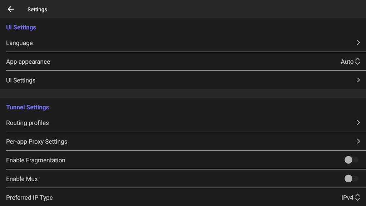Click the Tunnel Settings section header
The height and width of the screenshot is (206, 366).
(x=28, y=107)
